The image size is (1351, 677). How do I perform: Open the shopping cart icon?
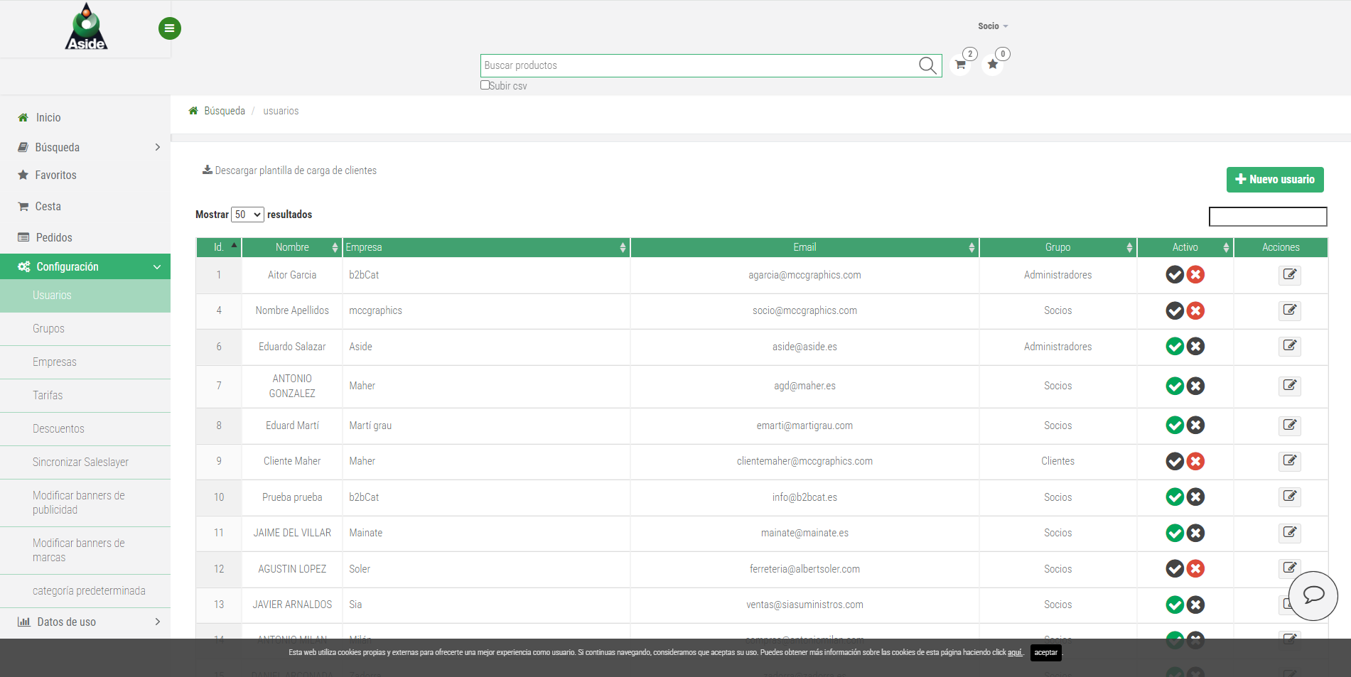click(x=960, y=65)
